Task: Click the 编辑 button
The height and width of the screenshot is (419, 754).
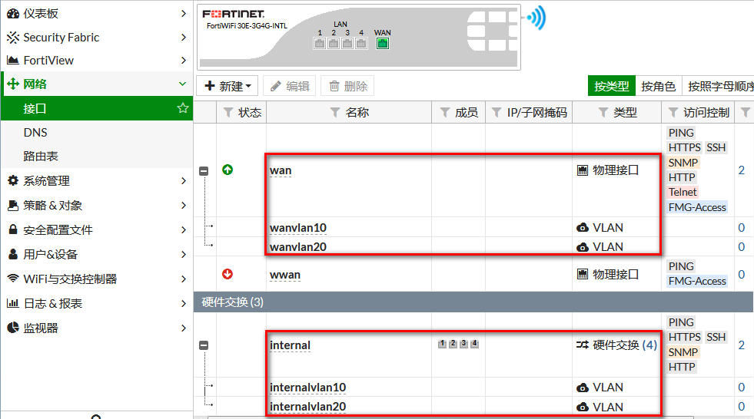Action: point(289,86)
